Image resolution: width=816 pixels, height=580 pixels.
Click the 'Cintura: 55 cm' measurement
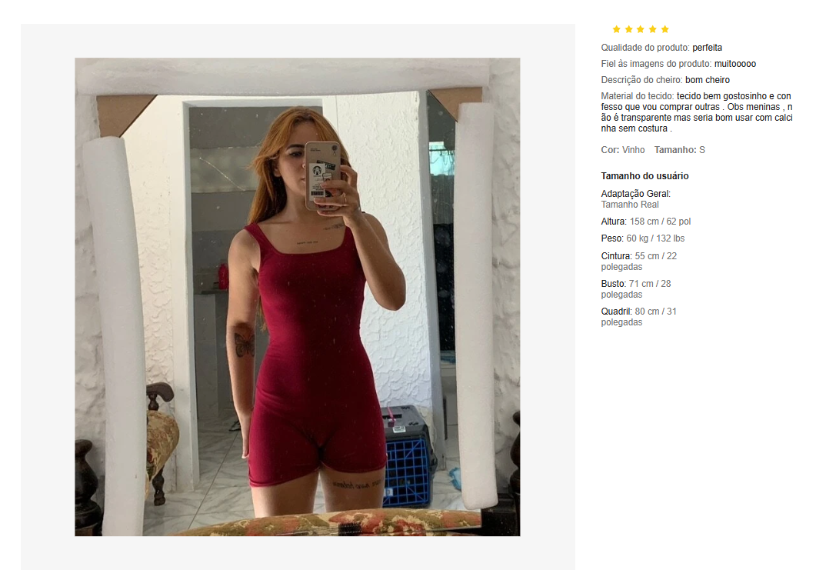point(639,262)
